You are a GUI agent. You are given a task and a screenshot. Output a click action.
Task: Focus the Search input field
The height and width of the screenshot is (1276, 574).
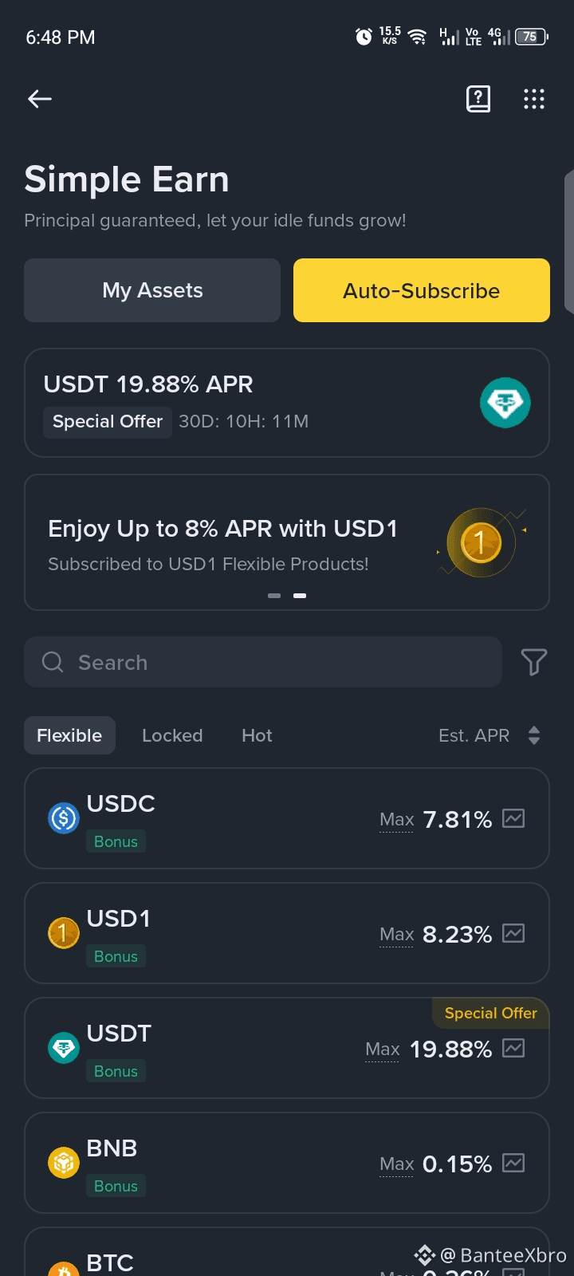(263, 662)
